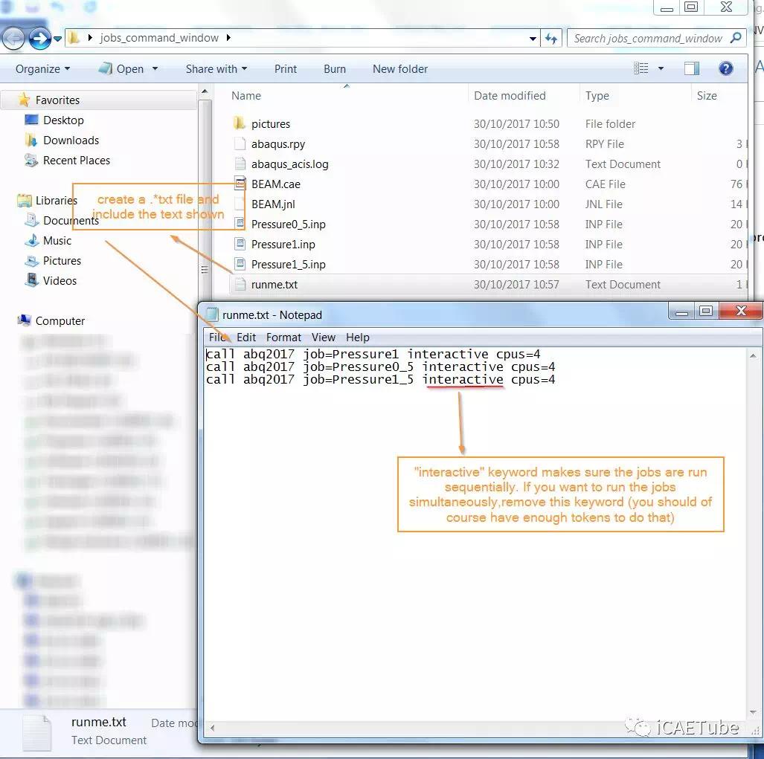Click the Burn toolbar button
This screenshot has height=759, width=764.
335,69
